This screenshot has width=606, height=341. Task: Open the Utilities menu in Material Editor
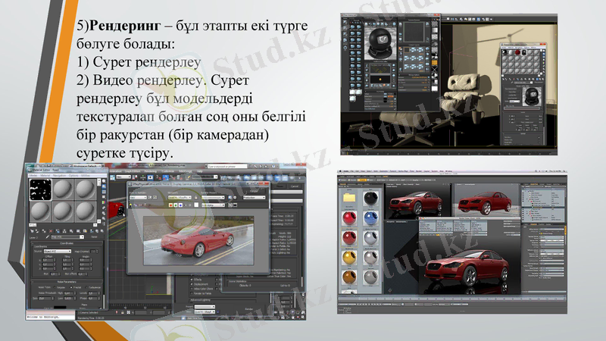pos(86,175)
